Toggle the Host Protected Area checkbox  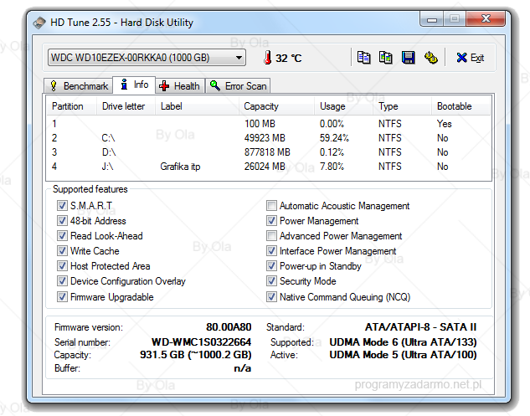pyautogui.click(x=62, y=265)
